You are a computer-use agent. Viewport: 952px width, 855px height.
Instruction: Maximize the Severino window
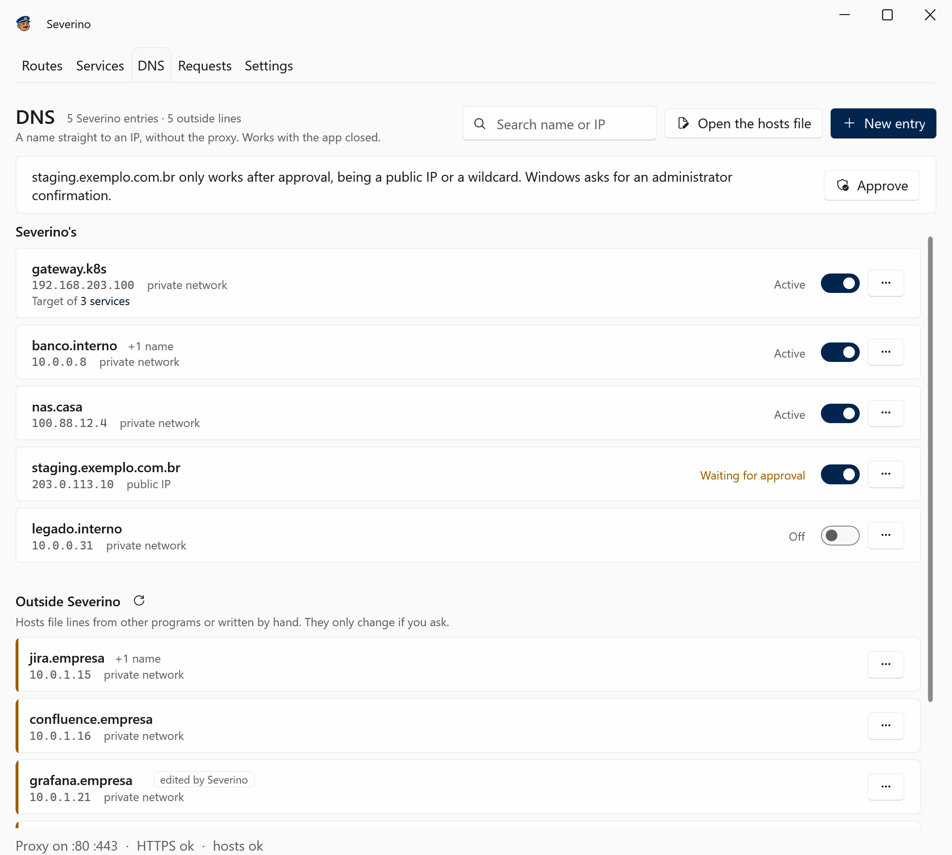887,15
